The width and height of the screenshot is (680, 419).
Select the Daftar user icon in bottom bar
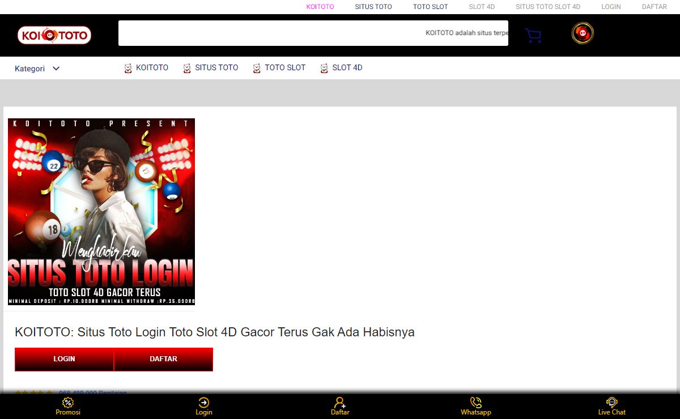point(340,403)
